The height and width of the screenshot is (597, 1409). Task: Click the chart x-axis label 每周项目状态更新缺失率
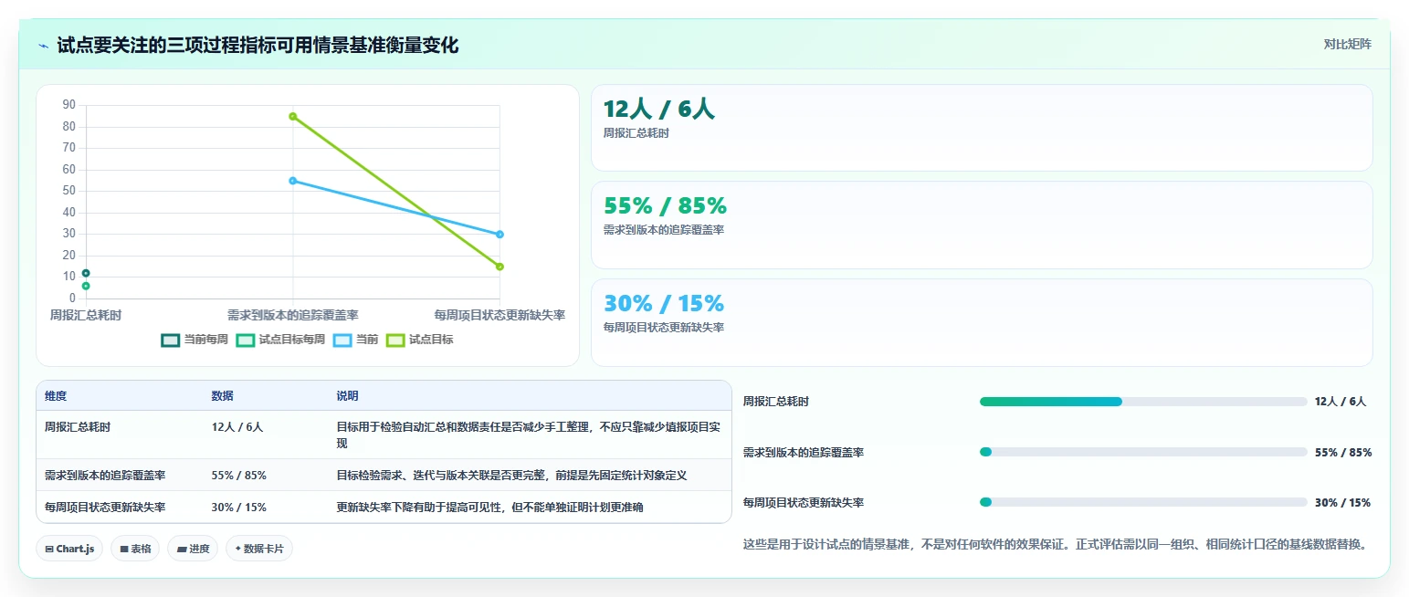(499, 315)
